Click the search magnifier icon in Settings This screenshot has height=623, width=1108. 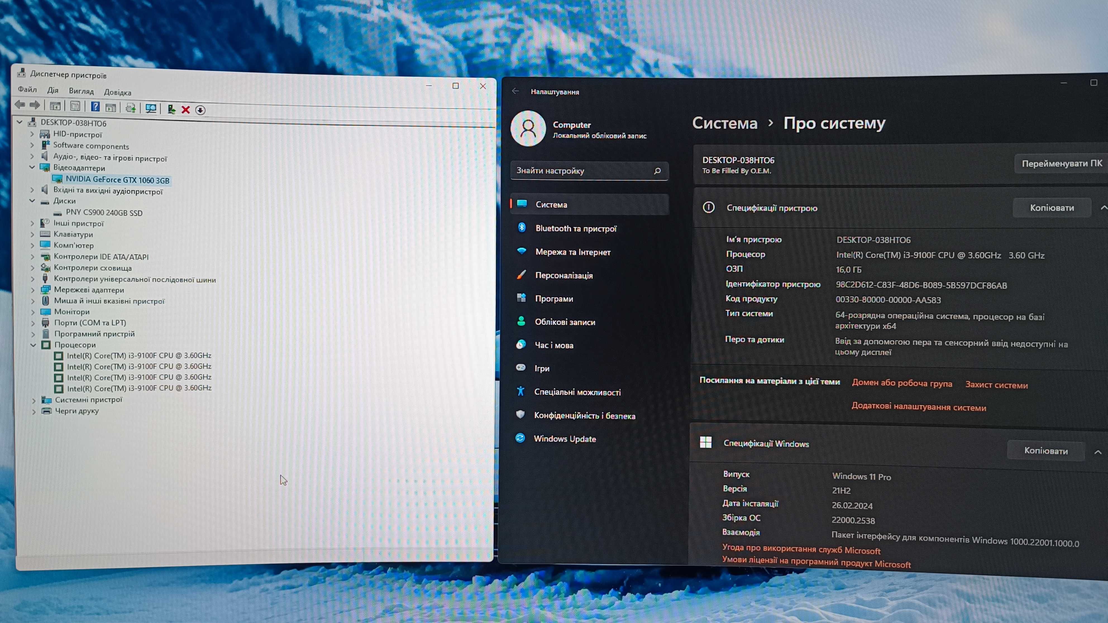click(657, 171)
